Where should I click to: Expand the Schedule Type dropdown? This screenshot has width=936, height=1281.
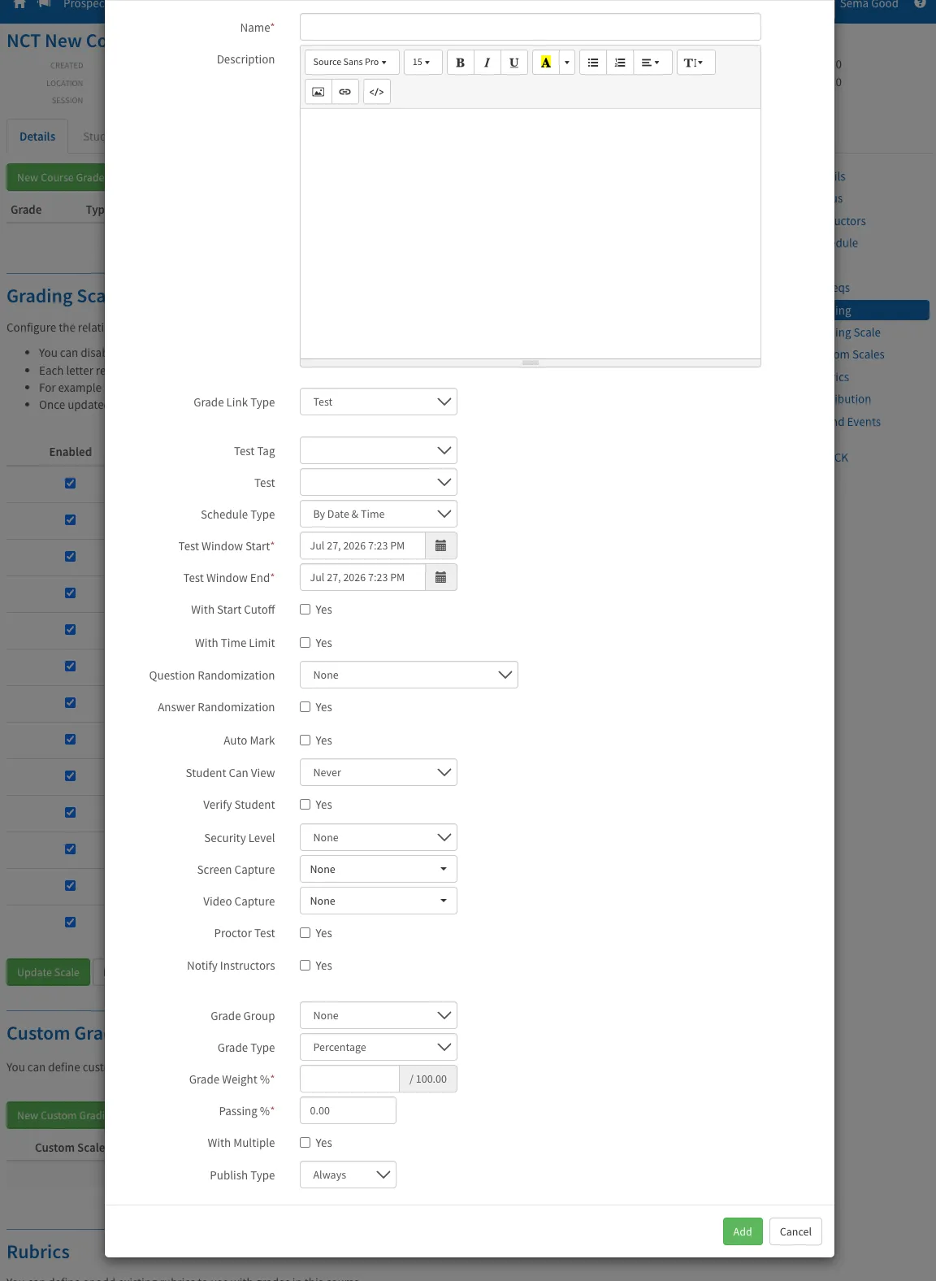pos(379,514)
